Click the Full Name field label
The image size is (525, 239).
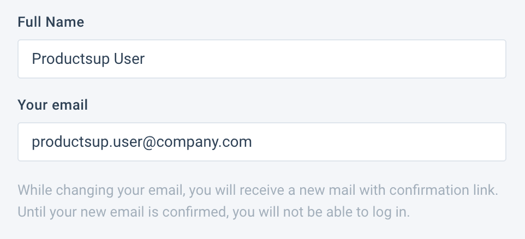[x=51, y=22]
